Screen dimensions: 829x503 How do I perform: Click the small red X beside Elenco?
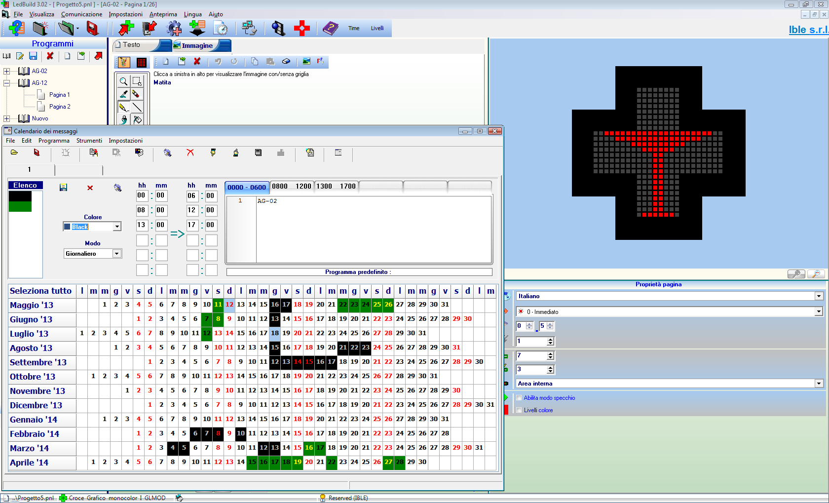tap(90, 188)
